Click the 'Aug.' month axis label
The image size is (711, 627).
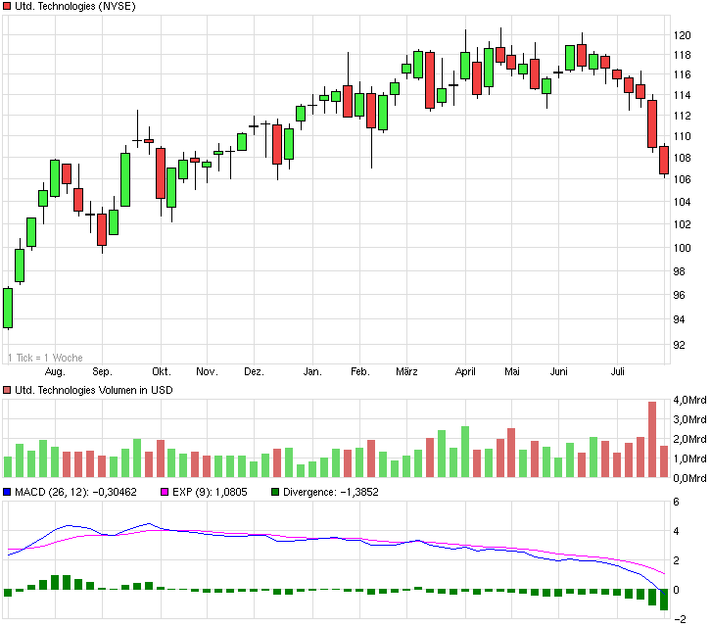coord(55,372)
